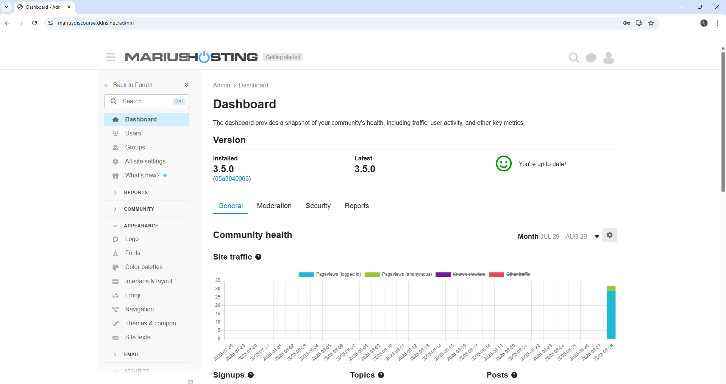Click the Users icon in sidebar
726x384 pixels.
(x=116, y=134)
